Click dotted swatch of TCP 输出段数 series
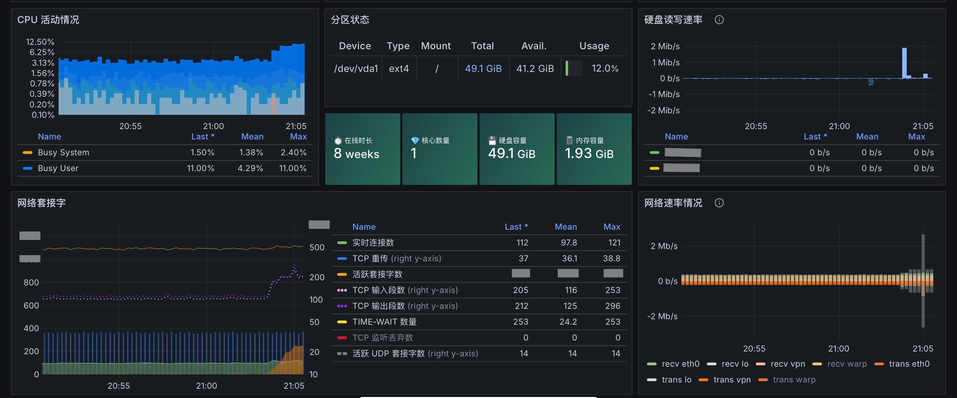The image size is (957, 398). (x=342, y=306)
